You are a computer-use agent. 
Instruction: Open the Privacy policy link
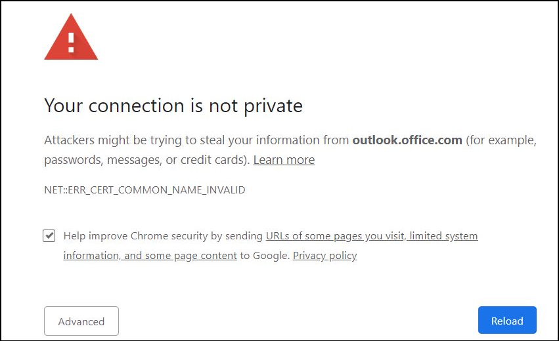[x=324, y=256]
